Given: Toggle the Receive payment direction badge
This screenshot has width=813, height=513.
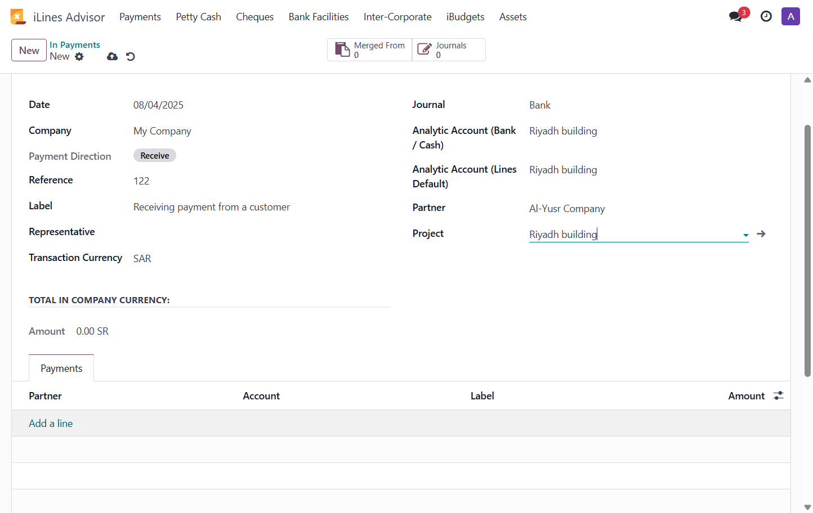Looking at the screenshot, I should tap(155, 156).
